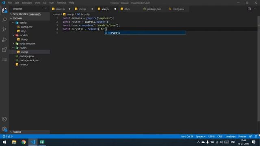Viewport: 260px width, 146px height.
Task: Open the Go menu
Action: pos(45,3)
